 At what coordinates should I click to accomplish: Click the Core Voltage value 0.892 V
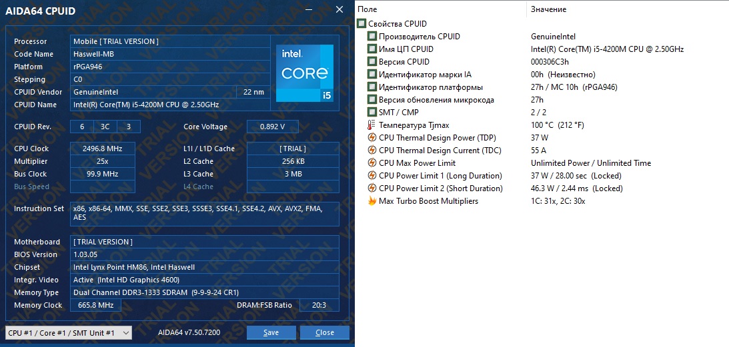272,127
